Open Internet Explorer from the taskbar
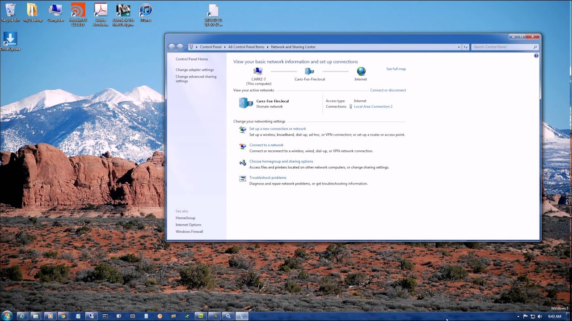 click(x=21, y=316)
